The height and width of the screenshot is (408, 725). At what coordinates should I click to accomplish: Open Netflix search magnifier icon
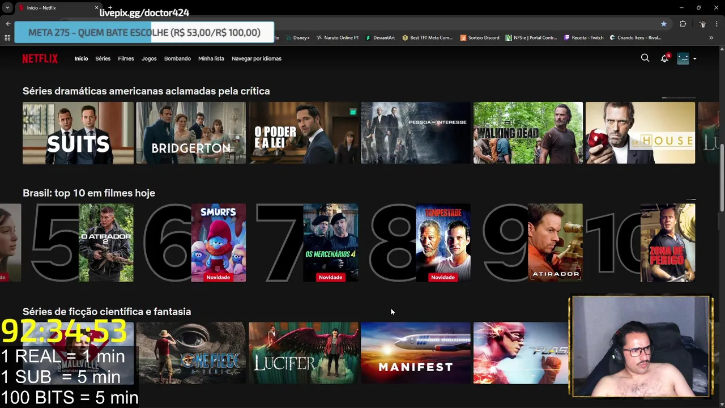tap(645, 58)
